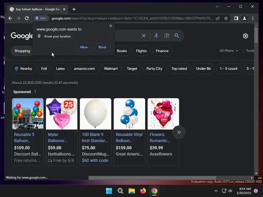Show hidden system tray icons
This screenshot has width=263, height=197.
pos(216,191)
